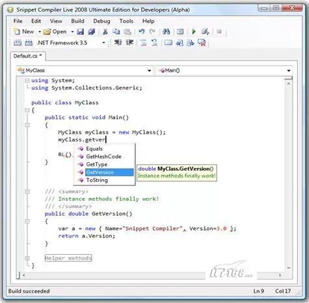Click the vertical scrollbar down arrow
This screenshot has height=303, width=309.
(289, 268)
